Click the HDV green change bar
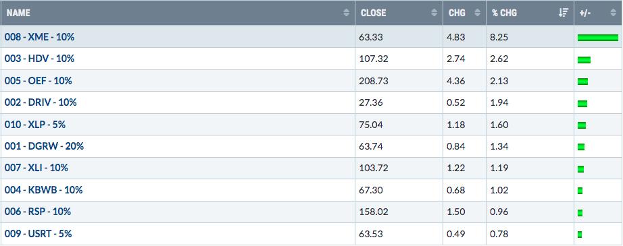 pyautogui.click(x=584, y=60)
